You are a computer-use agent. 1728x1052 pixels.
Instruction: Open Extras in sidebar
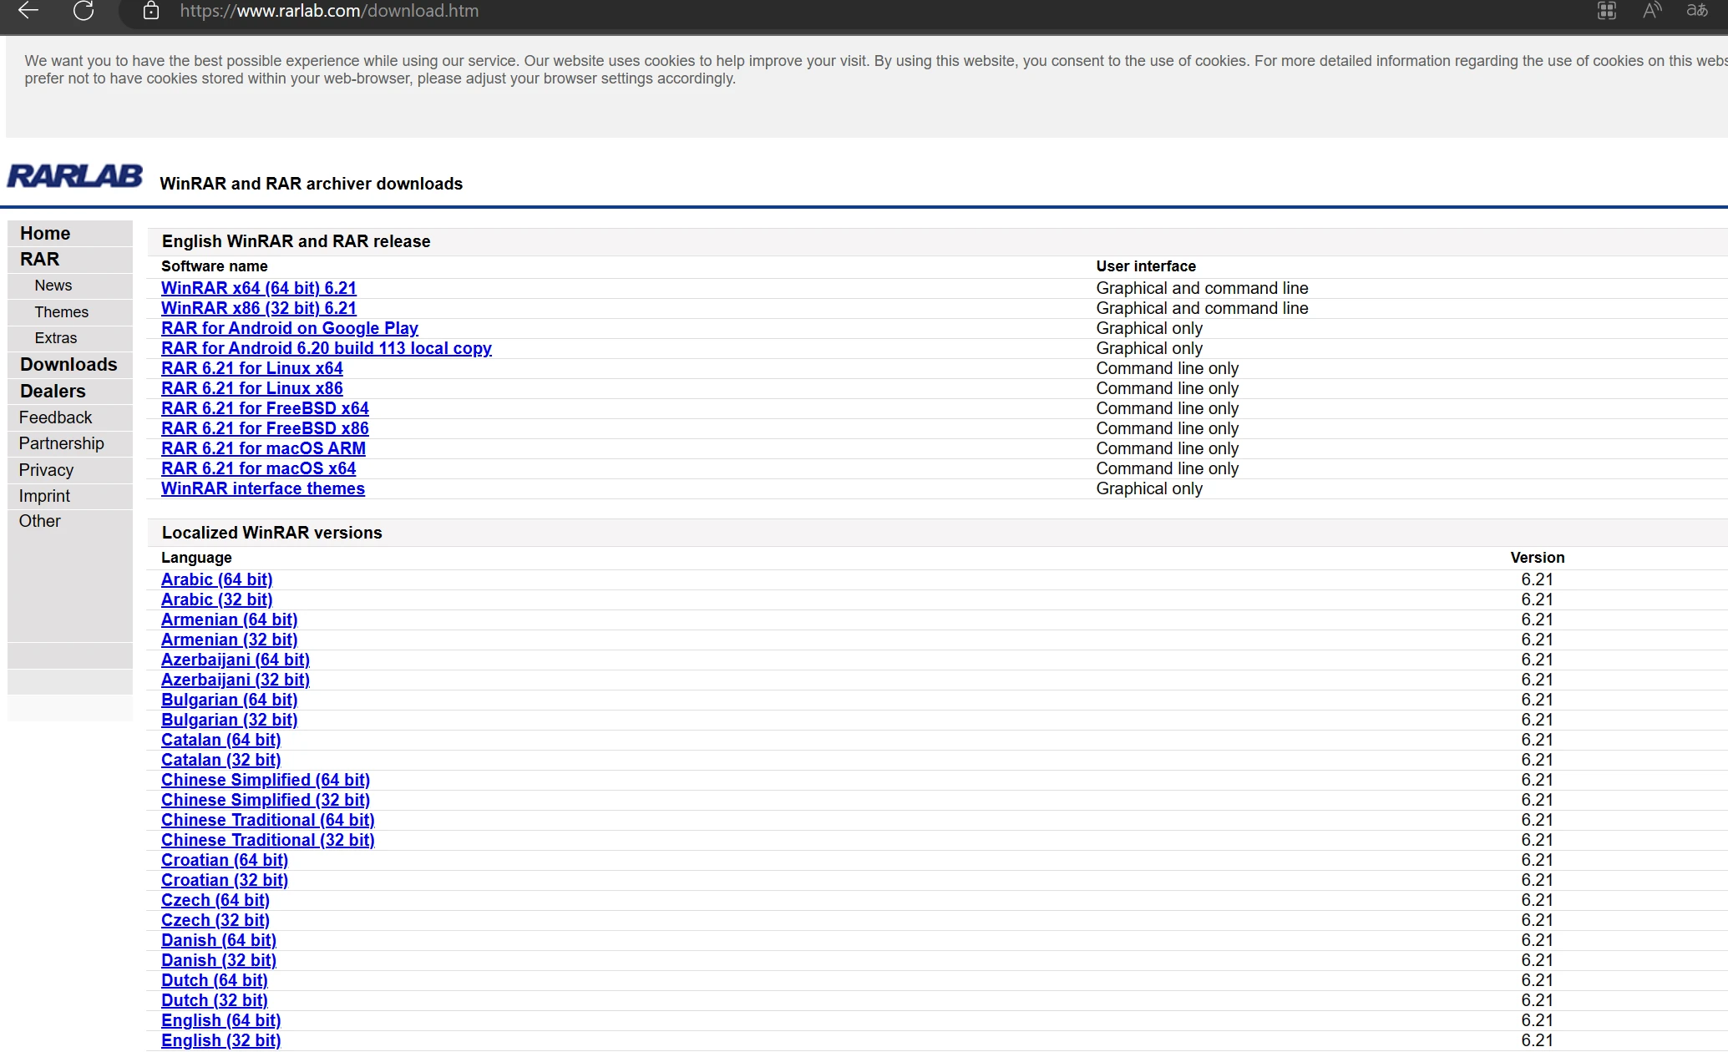(56, 338)
